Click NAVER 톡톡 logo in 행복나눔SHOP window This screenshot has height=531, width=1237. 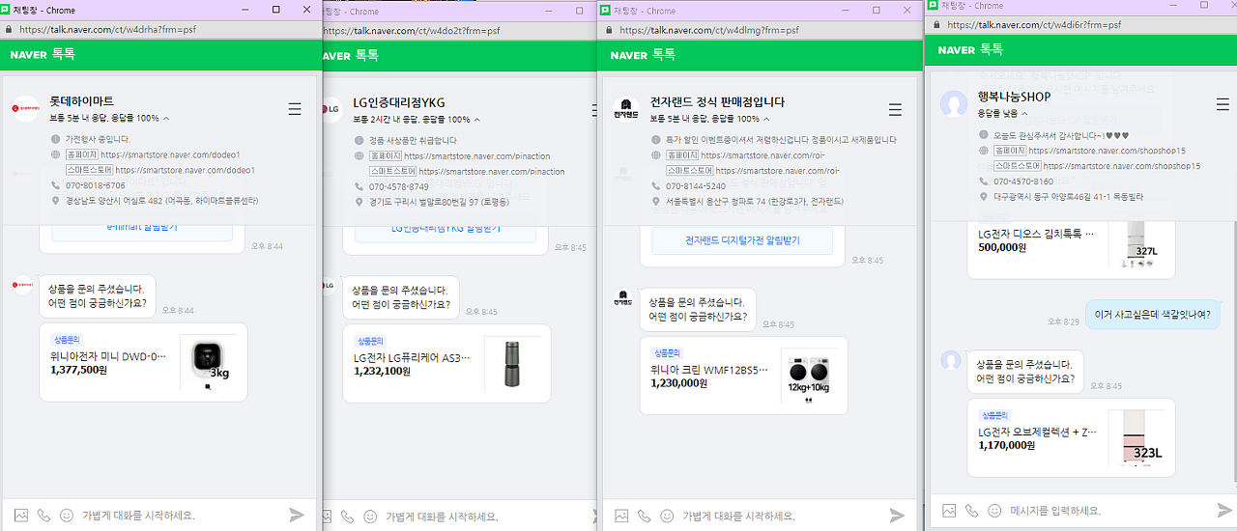970,49
